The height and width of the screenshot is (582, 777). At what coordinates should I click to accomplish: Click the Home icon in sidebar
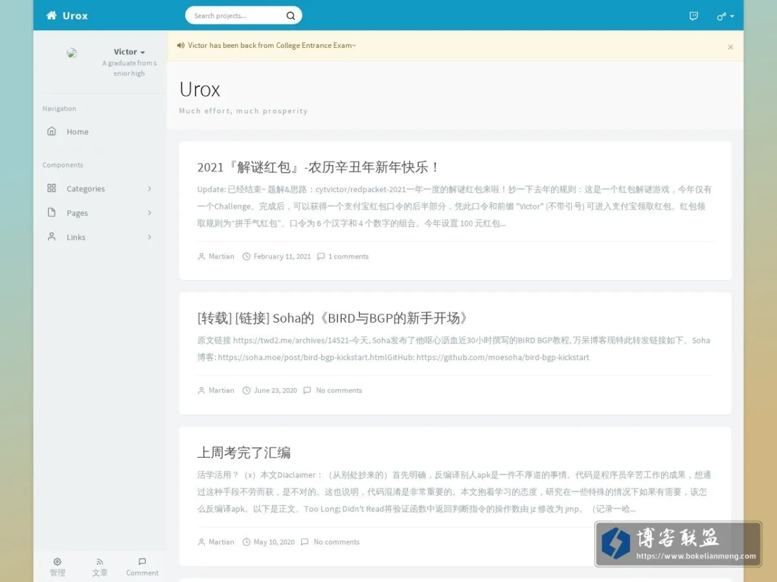pos(52,131)
